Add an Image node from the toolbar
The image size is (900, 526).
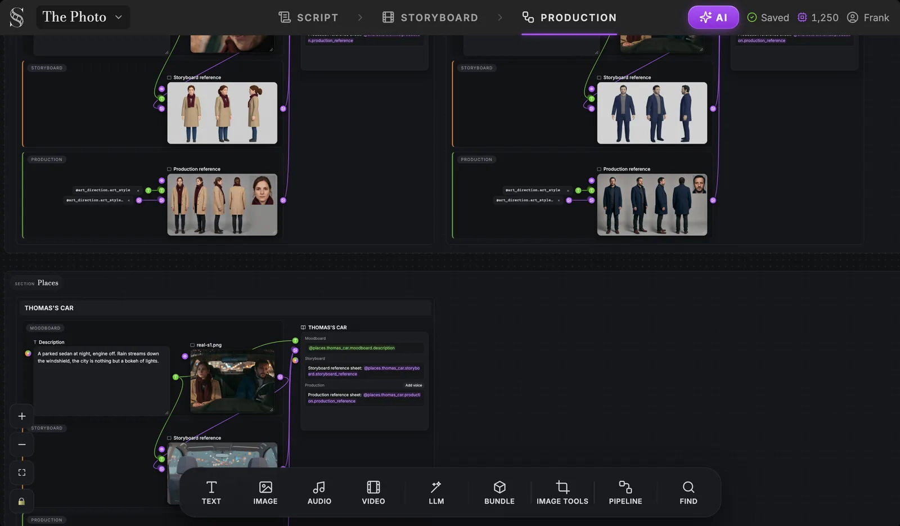pyautogui.click(x=265, y=493)
